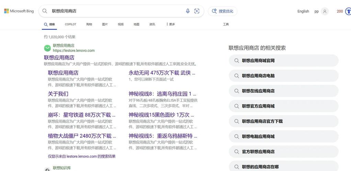Click 约 1,020,000 个结果 count text

59,37
